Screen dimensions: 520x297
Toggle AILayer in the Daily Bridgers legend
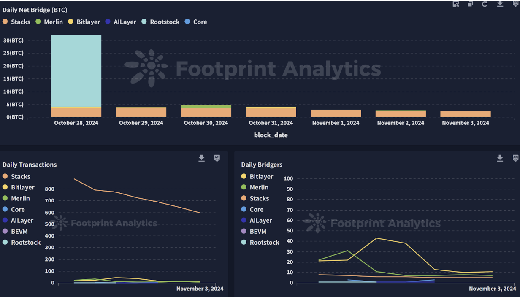(257, 220)
